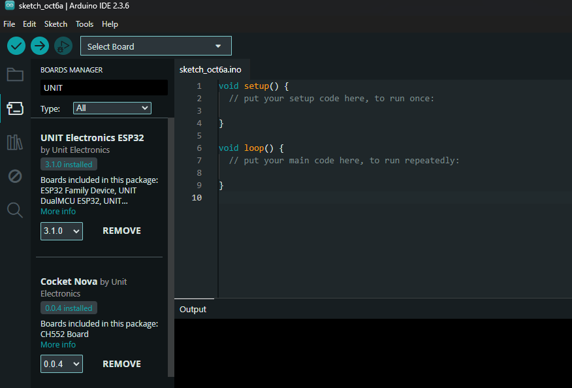Open the Boards Manager sidebar icon
Screen dimensions: 572x388
point(15,108)
